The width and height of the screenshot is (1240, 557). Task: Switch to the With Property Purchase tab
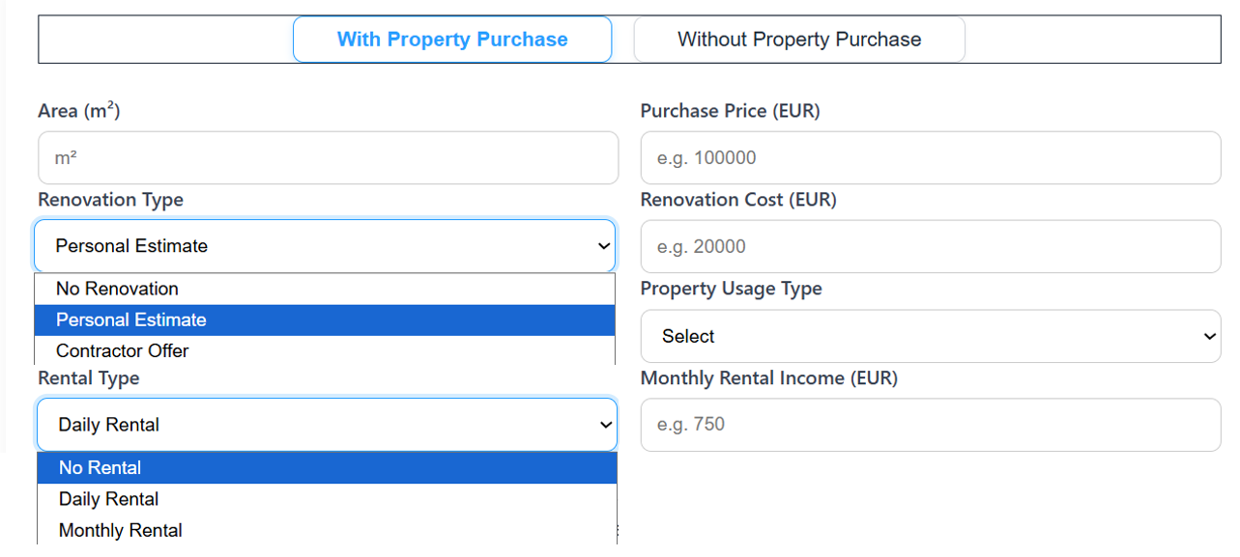click(x=452, y=39)
